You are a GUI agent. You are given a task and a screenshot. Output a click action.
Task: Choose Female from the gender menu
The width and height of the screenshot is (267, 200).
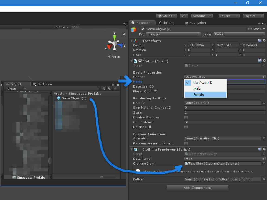click(206, 95)
